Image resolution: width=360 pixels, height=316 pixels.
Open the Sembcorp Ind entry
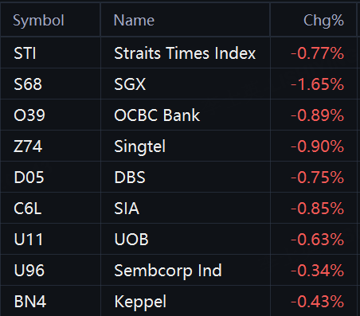pyautogui.click(x=168, y=271)
